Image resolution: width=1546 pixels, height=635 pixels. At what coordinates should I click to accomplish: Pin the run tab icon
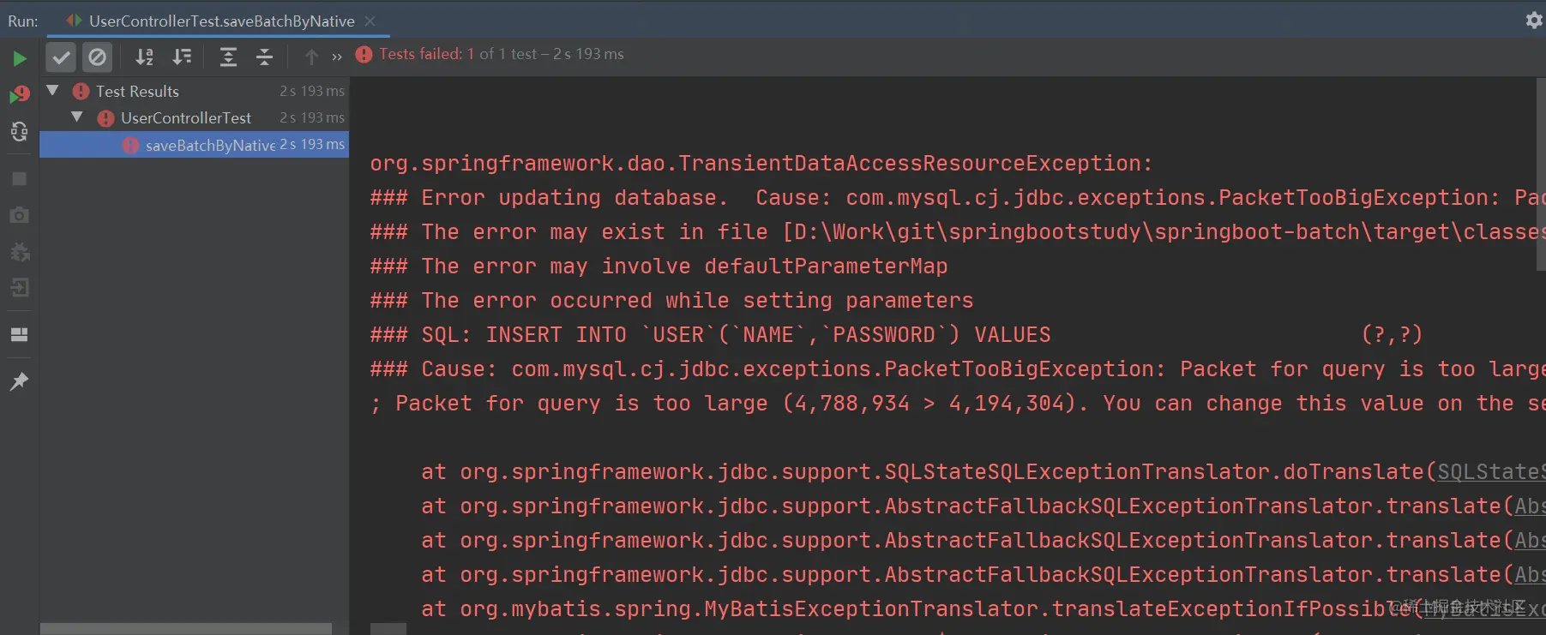[19, 381]
